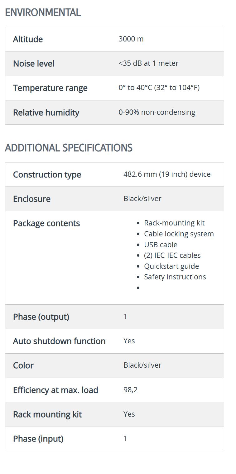This screenshot has height=474, width=236.
Task: Click the 0-90% non-condensing value
Action: (157, 112)
